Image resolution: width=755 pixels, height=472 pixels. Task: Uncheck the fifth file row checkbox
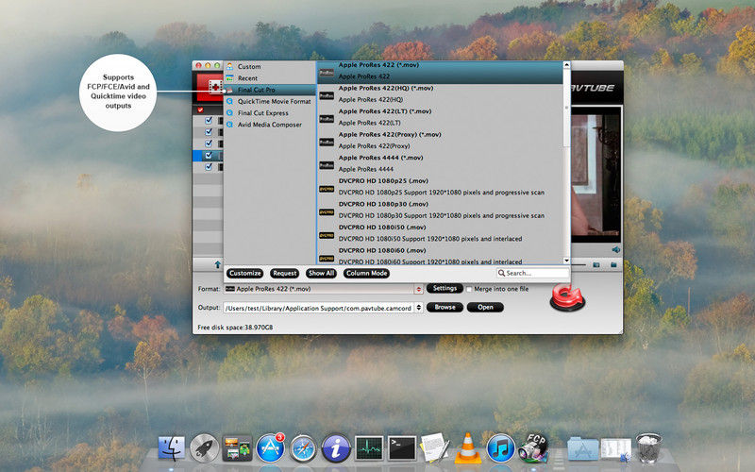(209, 167)
